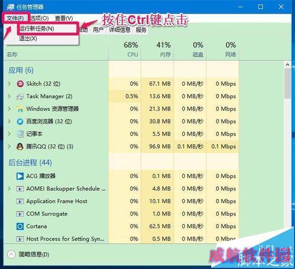Image resolution: width=295 pixels, height=269 pixels.
Task: Click the 简略信息(D) link
Action: pos(34,254)
